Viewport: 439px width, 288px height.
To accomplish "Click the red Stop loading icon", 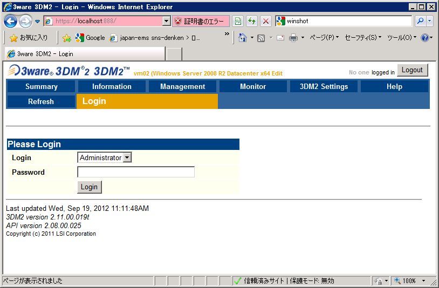I will [266, 21].
